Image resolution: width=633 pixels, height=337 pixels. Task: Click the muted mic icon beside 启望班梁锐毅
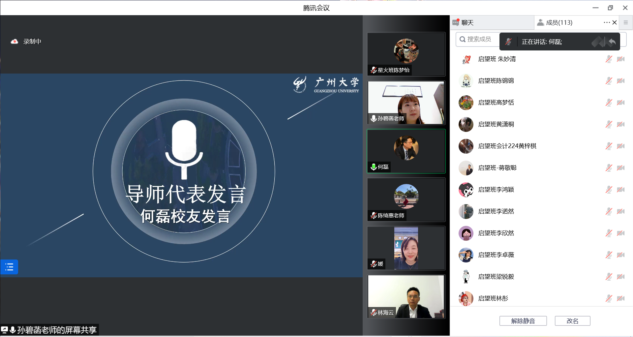[x=609, y=277]
